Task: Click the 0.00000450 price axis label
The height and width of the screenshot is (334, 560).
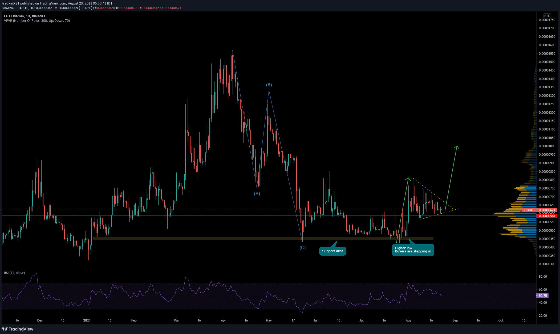Action: pyautogui.click(x=547, y=239)
